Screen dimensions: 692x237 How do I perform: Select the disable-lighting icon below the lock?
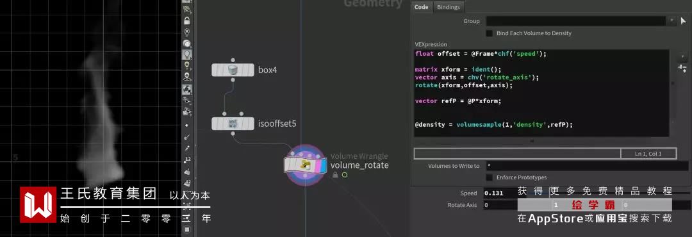click(x=187, y=32)
